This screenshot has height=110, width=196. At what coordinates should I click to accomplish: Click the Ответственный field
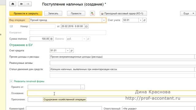158,108
